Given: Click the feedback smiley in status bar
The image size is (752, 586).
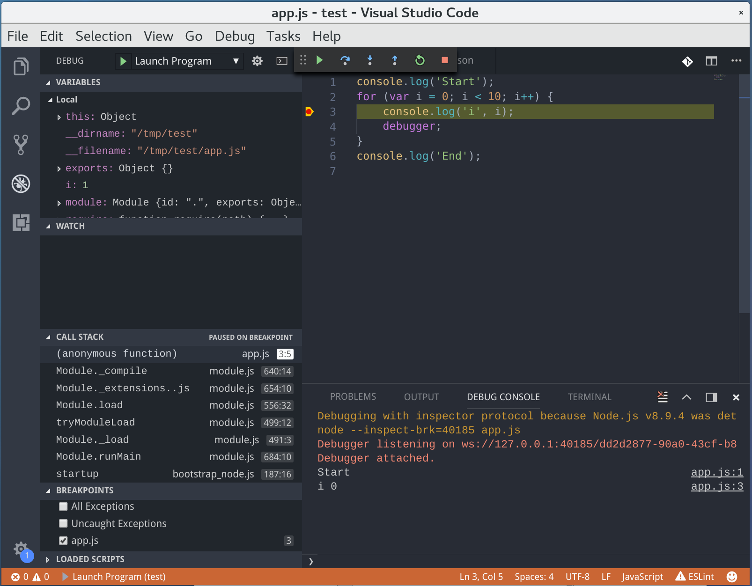Looking at the screenshot, I should tap(732, 577).
